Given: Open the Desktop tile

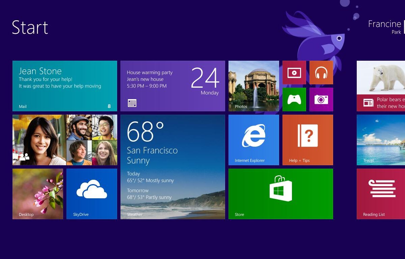Looking at the screenshot, I should point(37,194).
